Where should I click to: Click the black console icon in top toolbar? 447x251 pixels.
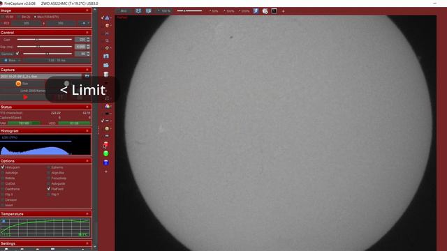click(274, 11)
